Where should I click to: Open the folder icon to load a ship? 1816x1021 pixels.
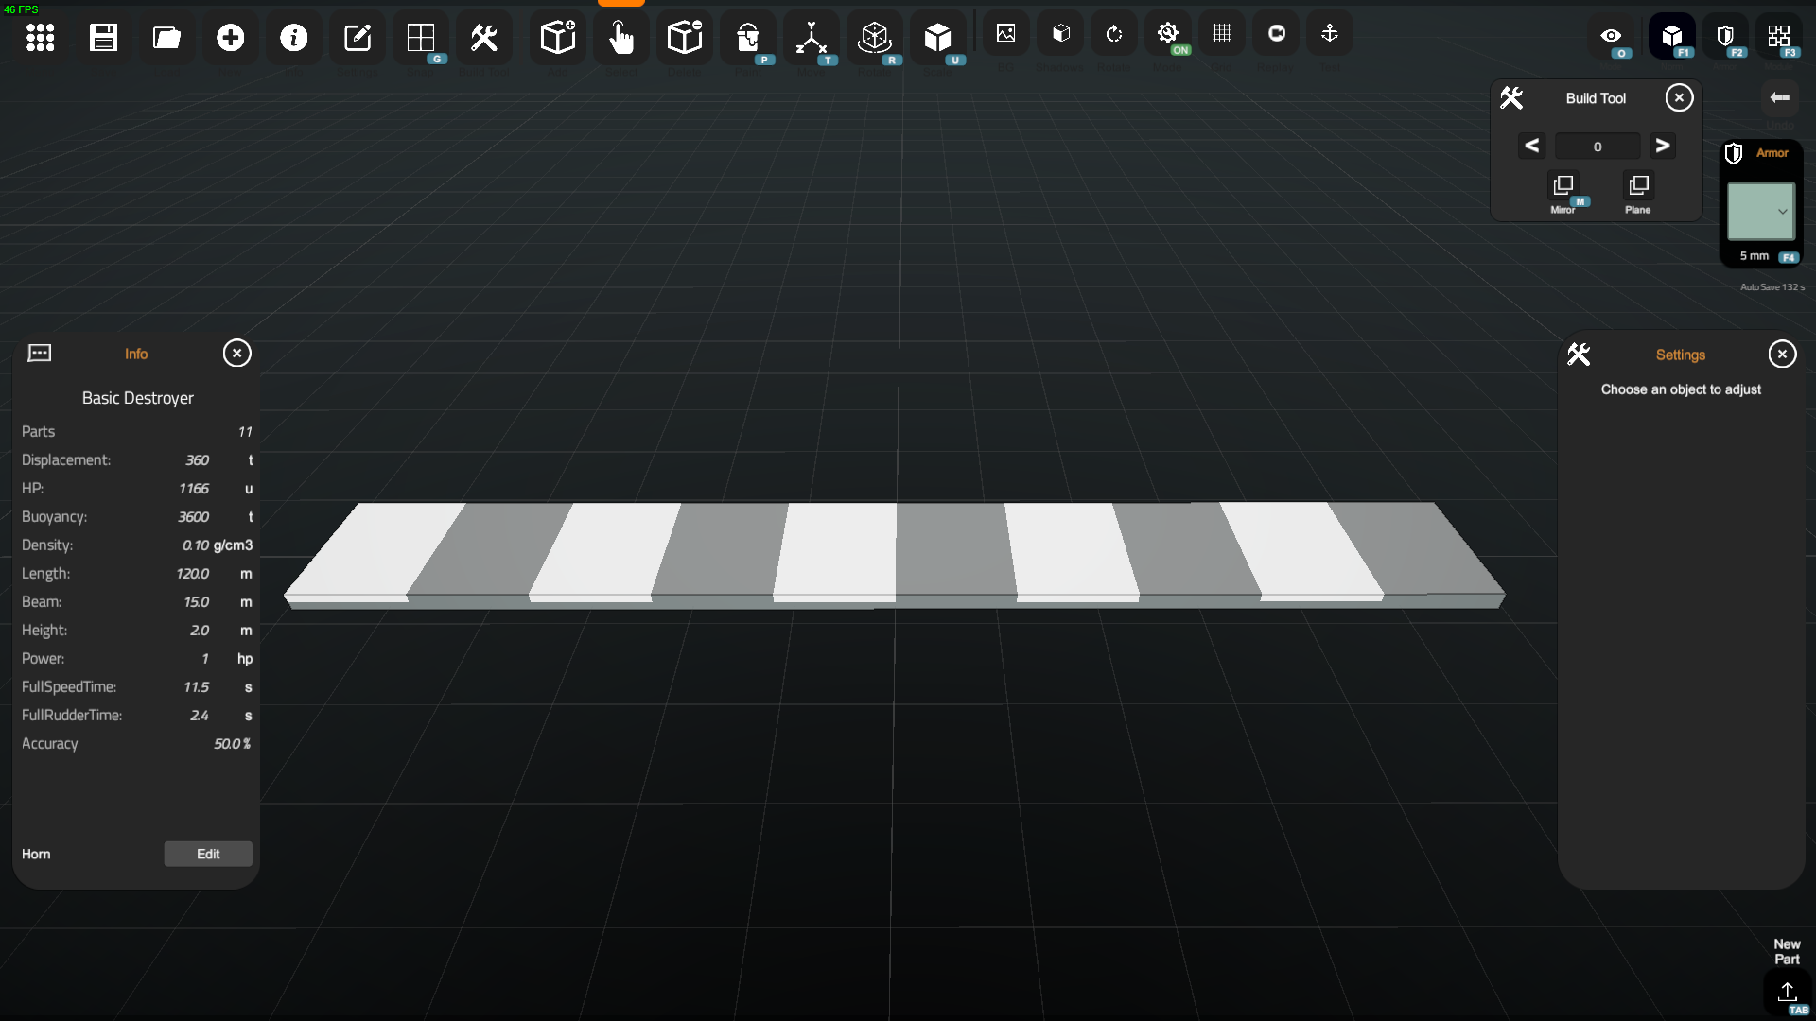point(166,38)
